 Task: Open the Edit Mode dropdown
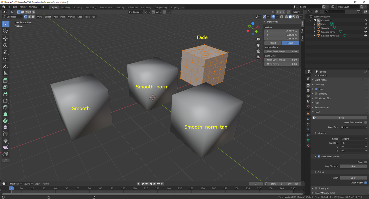tap(12, 17)
